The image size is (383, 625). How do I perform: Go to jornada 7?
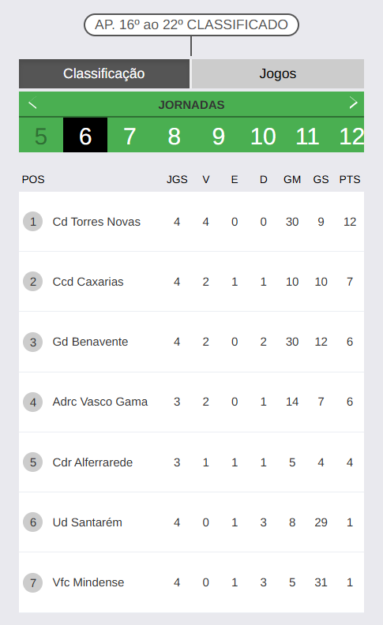coord(130,136)
